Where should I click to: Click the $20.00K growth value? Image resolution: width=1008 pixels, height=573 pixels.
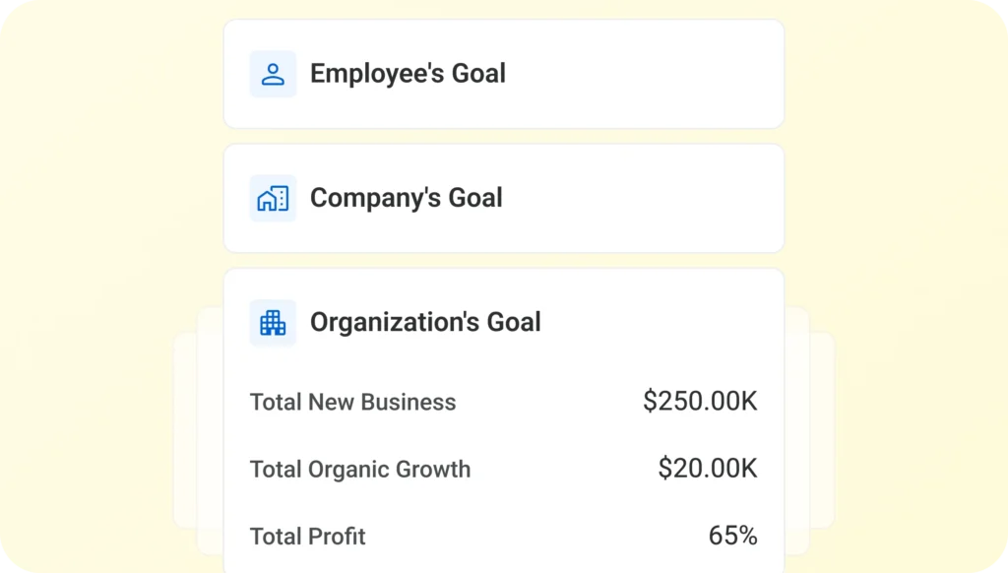tap(708, 468)
